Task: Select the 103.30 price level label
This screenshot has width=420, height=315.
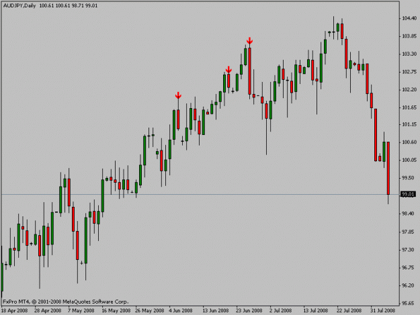Action: coord(409,54)
